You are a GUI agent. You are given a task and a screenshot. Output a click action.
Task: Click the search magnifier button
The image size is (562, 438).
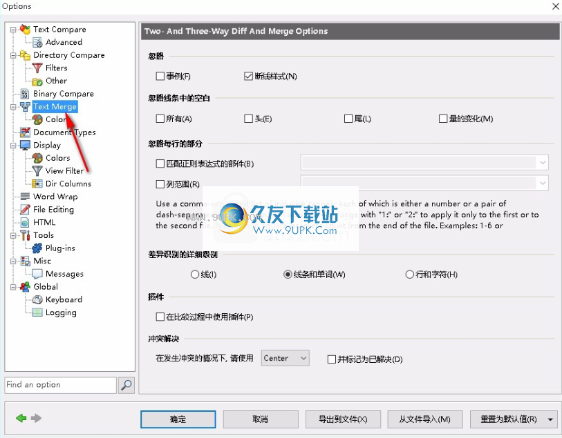click(127, 385)
